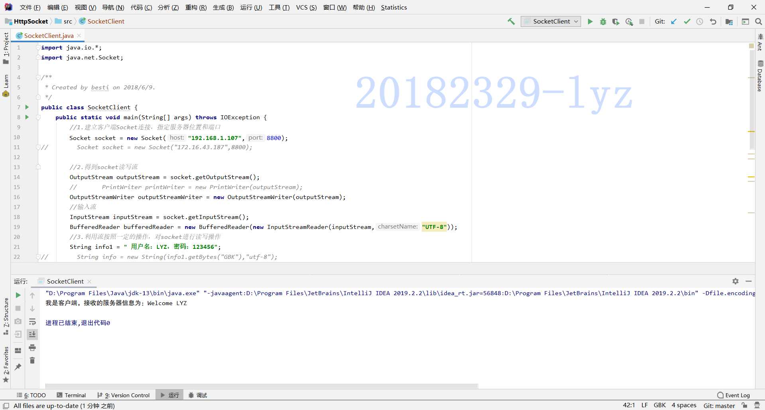765x410 pixels.
Task: Open the Version Control tool window
Action: click(x=124, y=395)
